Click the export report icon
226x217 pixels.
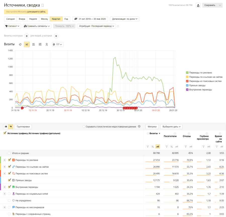point(198,5)
